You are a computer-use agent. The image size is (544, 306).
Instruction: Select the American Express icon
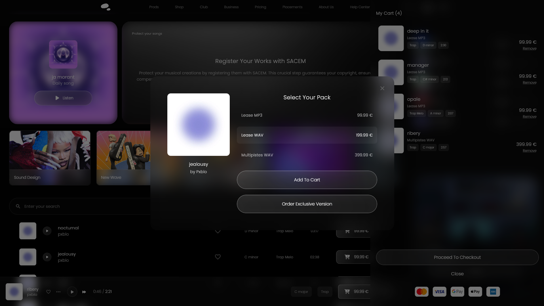pyautogui.click(x=493, y=292)
